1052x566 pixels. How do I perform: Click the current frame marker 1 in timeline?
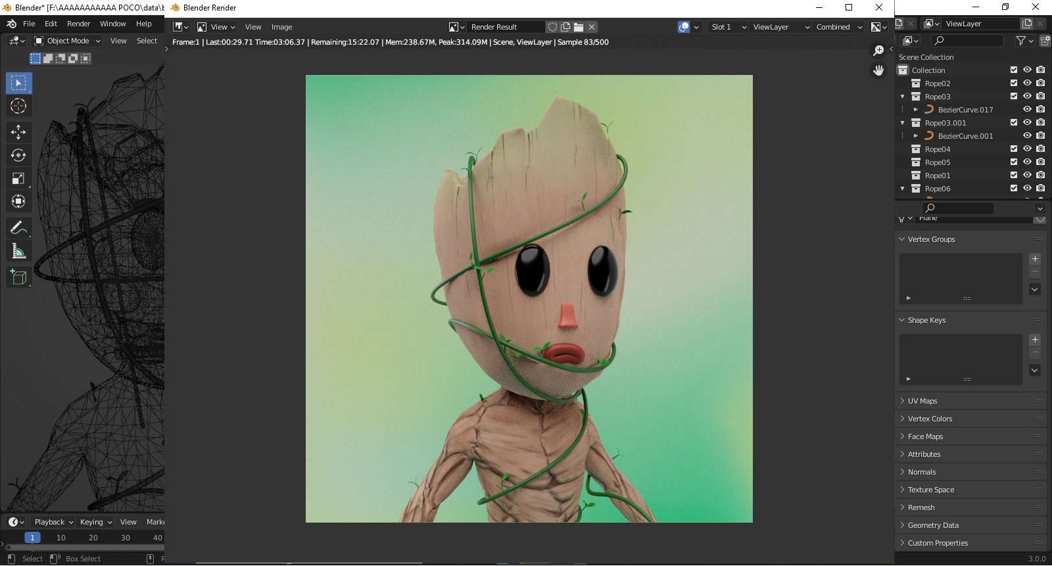pos(32,538)
